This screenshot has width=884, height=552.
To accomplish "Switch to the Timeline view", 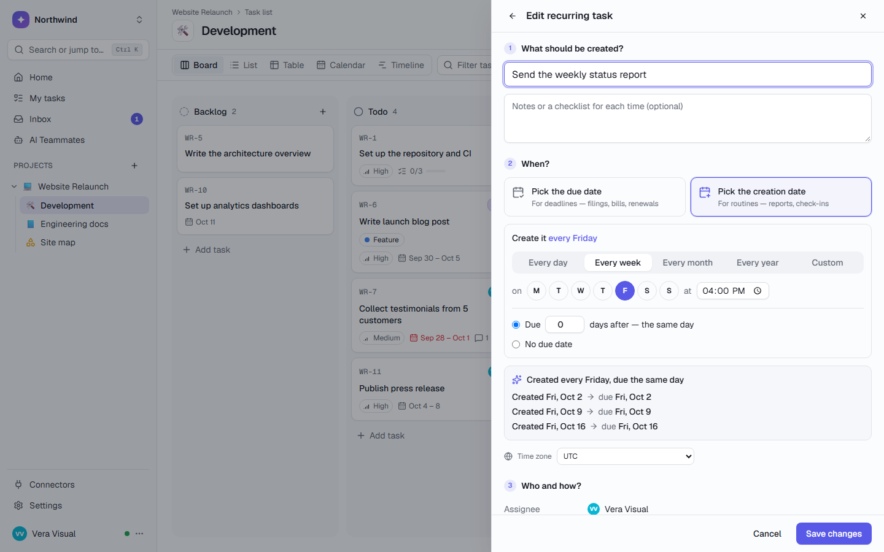I will pyautogui.click(x=401, y=65).
